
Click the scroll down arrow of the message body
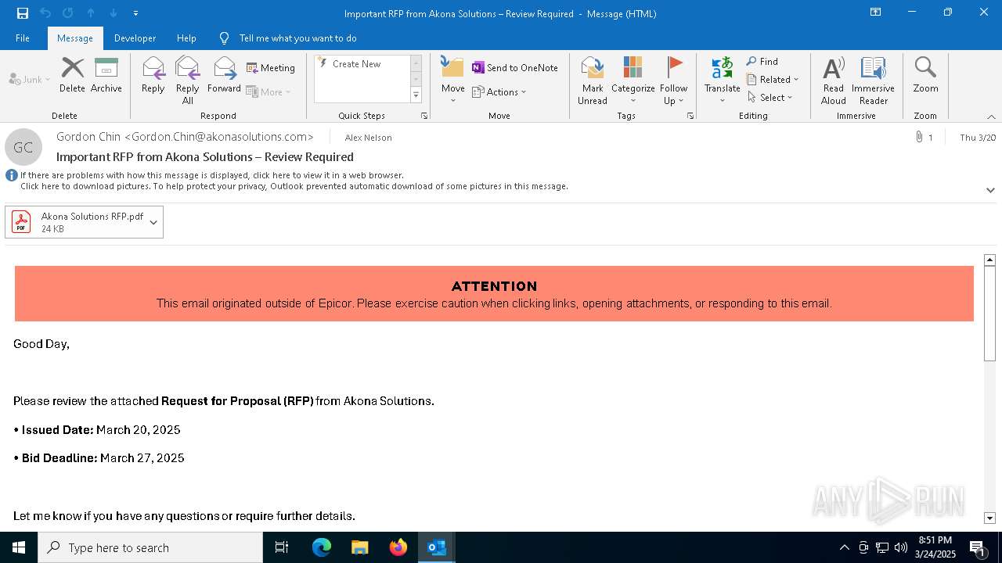[989, 518]
